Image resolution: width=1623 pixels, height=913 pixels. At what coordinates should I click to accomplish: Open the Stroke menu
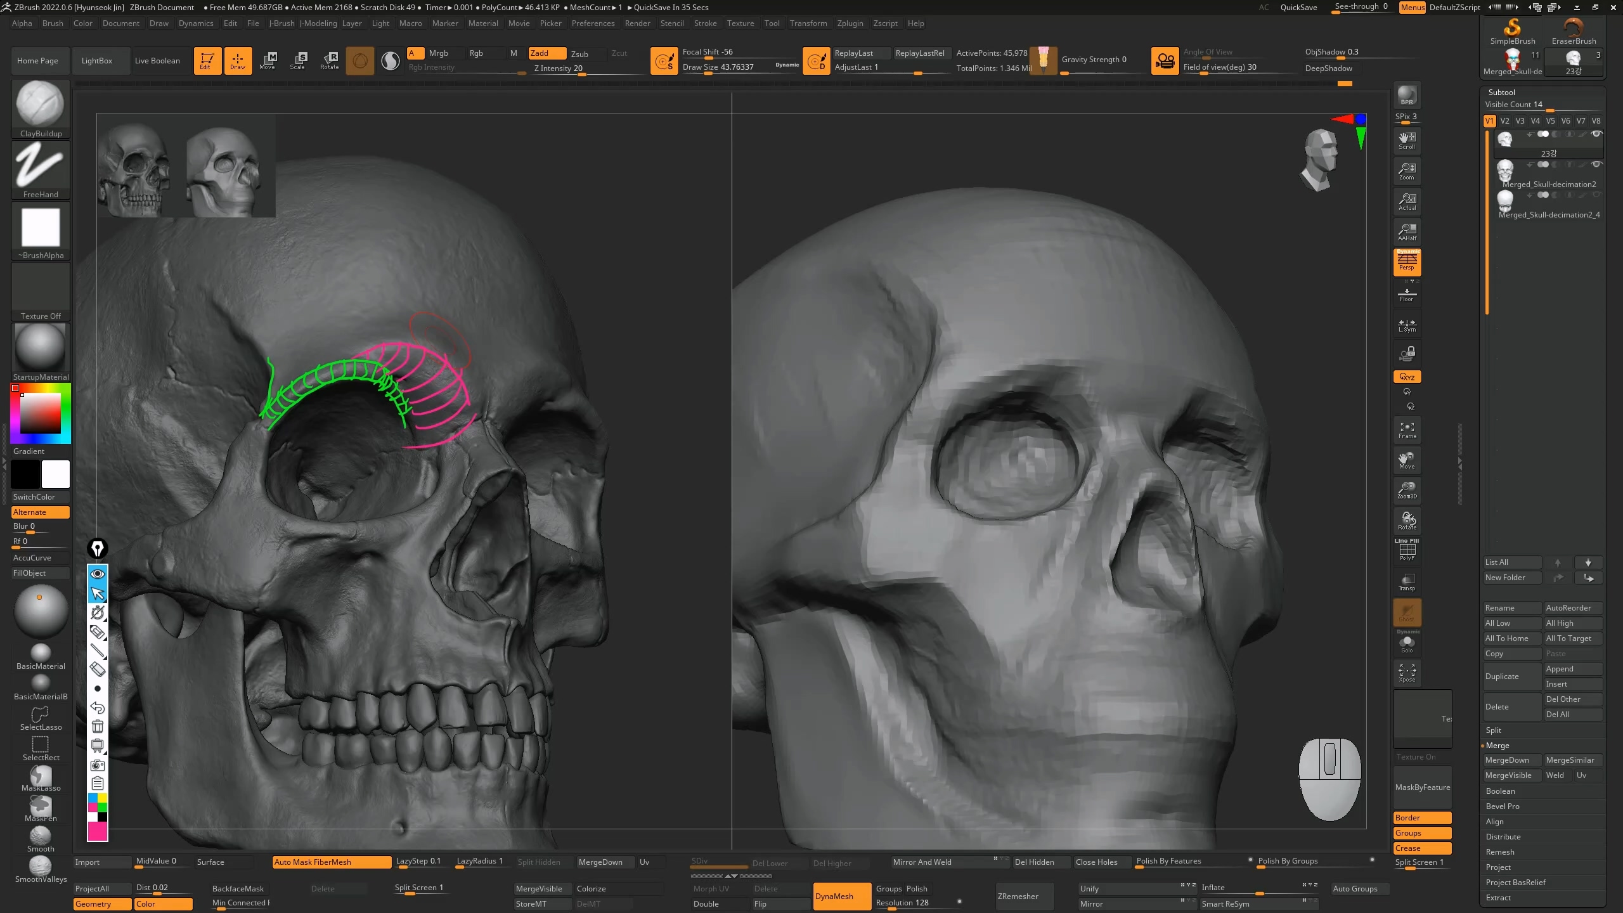tap(705, 23)
